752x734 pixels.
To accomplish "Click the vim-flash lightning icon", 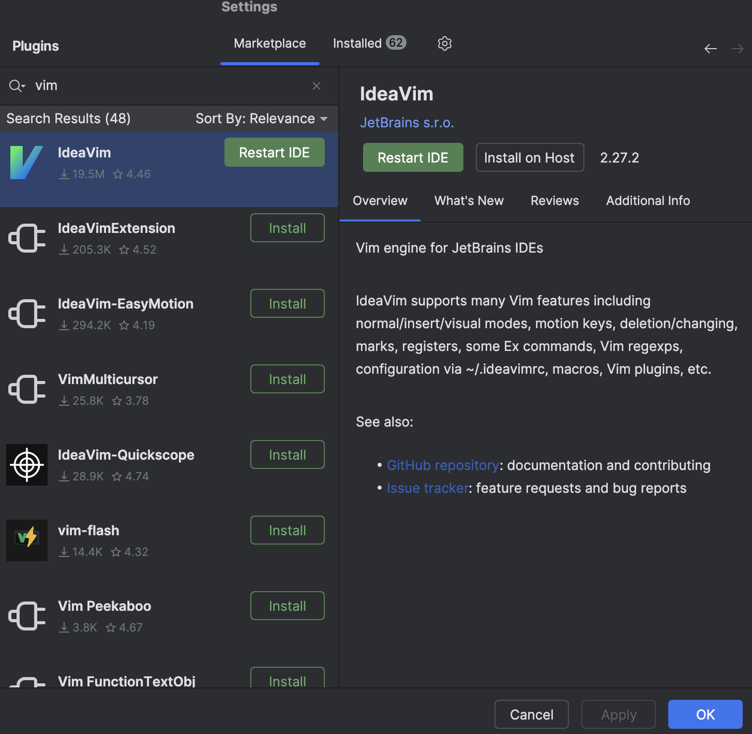I will click(26, 540).
